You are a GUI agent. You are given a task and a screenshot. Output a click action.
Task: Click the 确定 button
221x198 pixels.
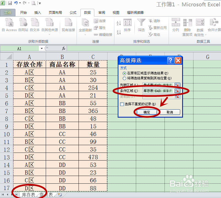pyautogui.click(x=147, y=112)
